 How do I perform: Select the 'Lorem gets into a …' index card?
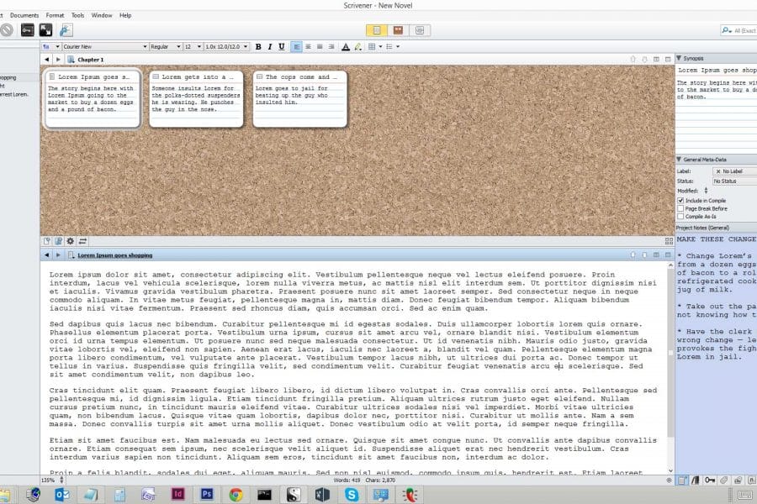tap(196, 99)
